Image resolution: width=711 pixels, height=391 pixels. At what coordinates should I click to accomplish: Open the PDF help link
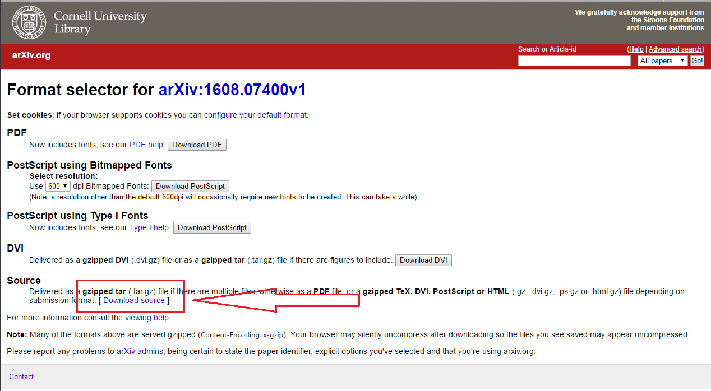pos(146,145)
